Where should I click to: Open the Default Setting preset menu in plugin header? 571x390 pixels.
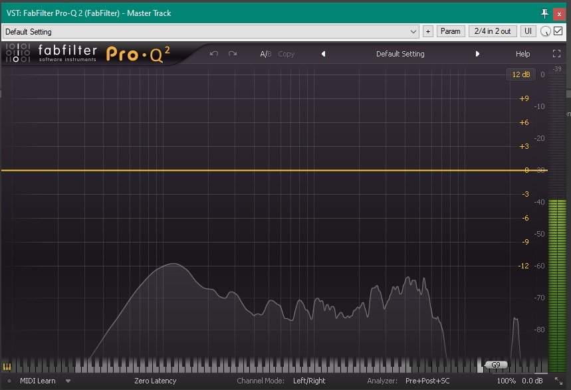[400, 54]
